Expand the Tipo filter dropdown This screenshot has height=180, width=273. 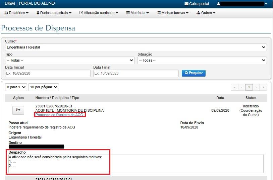[70, 61]
